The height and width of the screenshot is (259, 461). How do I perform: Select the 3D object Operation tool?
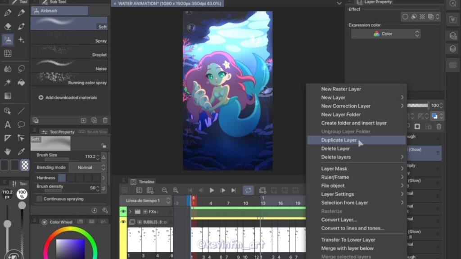[8, 111]
